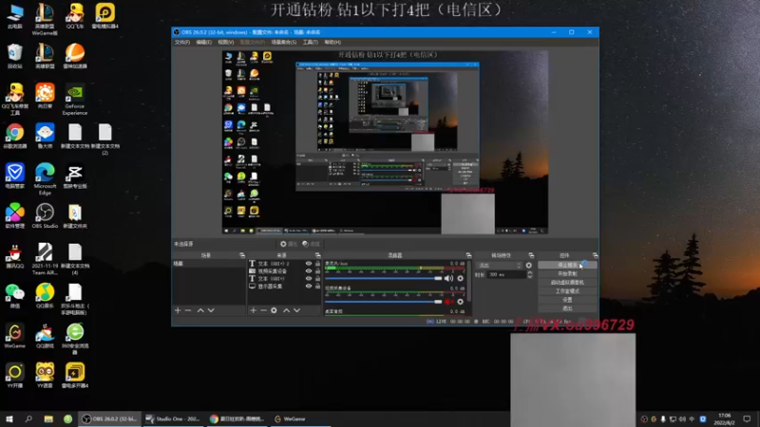Open the QQ Music desktop shortcut
760x427 pixels.
pos(45,296)
